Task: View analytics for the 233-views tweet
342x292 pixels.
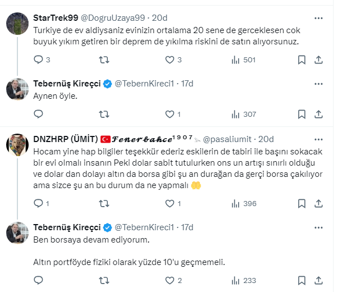Action: (234, 280)
